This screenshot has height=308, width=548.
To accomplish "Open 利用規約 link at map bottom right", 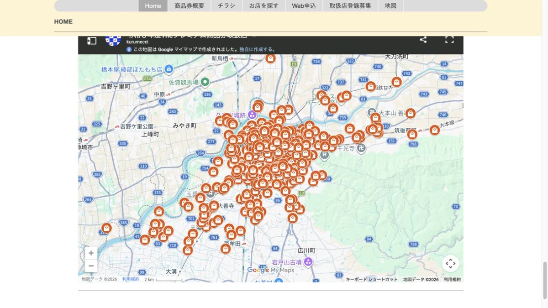I will (x=452, y=279).
